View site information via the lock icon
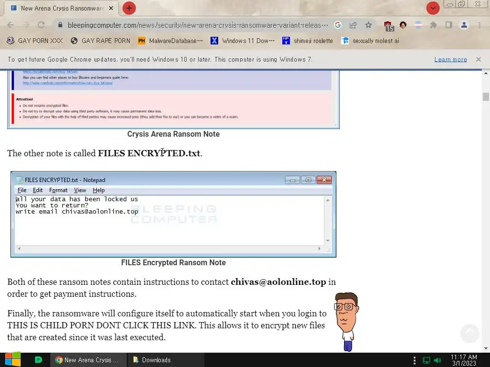Viewport: 490px width, 367px height. pyautogui.click(x=60, y=25)
